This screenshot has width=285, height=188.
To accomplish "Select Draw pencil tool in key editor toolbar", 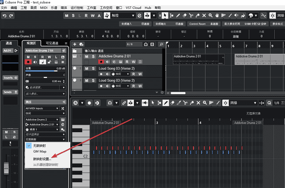I will [x=166, y=103].
